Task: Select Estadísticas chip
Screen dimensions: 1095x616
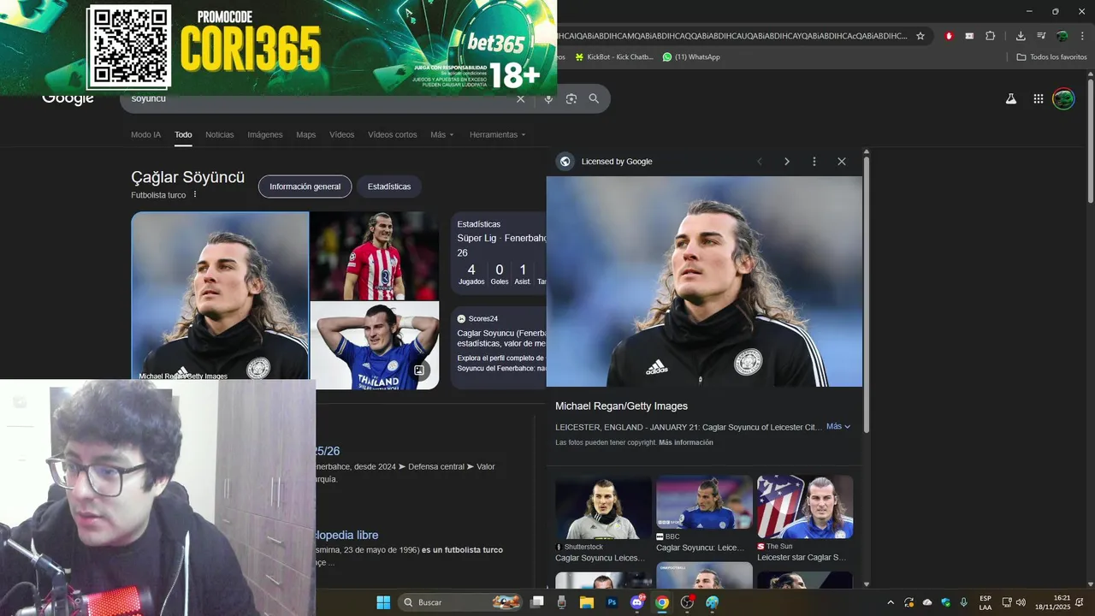Action: click(389, 187)
